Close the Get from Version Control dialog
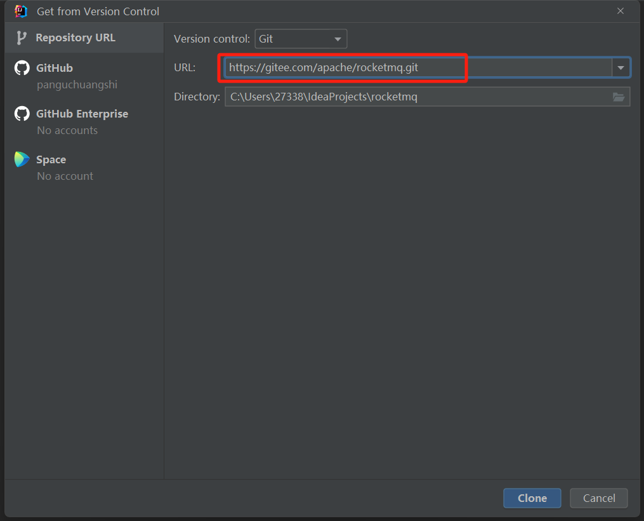 pos(620,11)
